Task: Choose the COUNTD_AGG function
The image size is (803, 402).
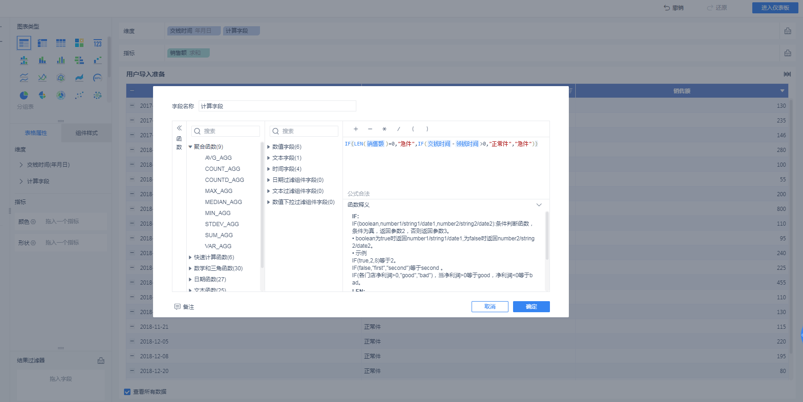Action: pos(224,180)
